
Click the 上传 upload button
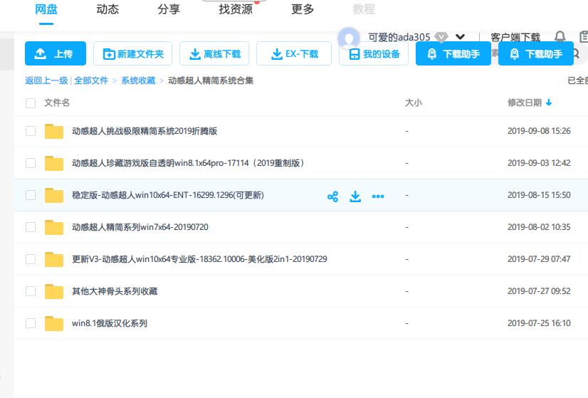(55, 54)
